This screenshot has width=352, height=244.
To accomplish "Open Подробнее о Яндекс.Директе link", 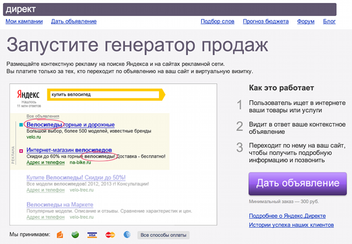I will pos(287,216).
